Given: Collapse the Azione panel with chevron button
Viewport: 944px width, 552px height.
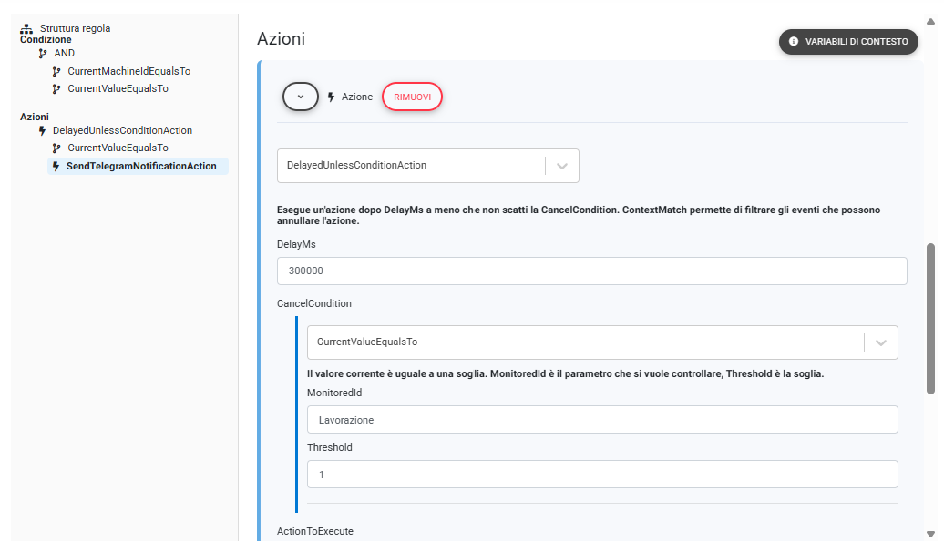Looking at the screenshot, I should (301, 97).
